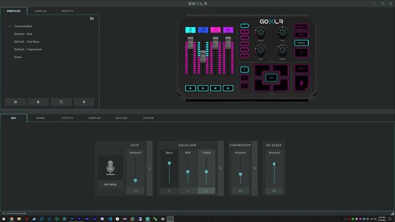The image size is (395, 222).
Task: Expand the Compressor advanced settings arrow
Action: click(254, 168)
